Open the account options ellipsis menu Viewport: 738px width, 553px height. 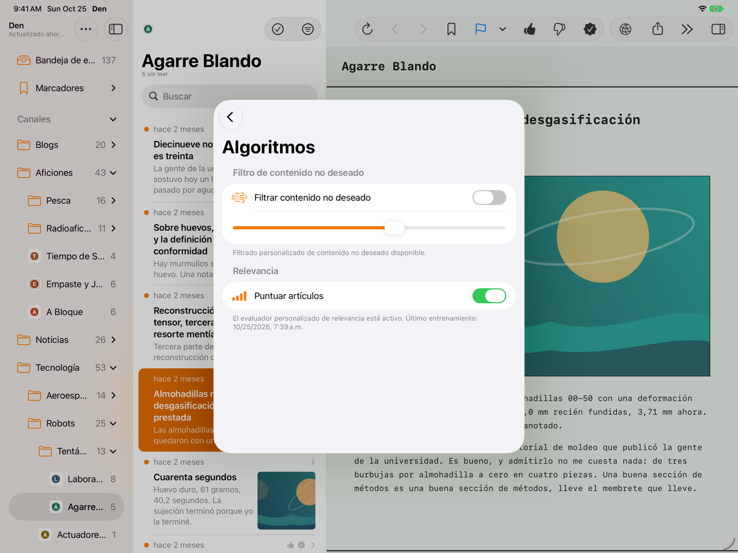tap(86, 29)
